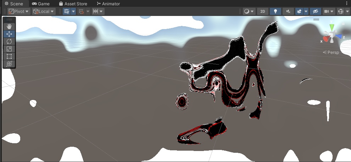The image size is (351, 162).
Task: Select the Rect tool
Action: tap(9, 56)
